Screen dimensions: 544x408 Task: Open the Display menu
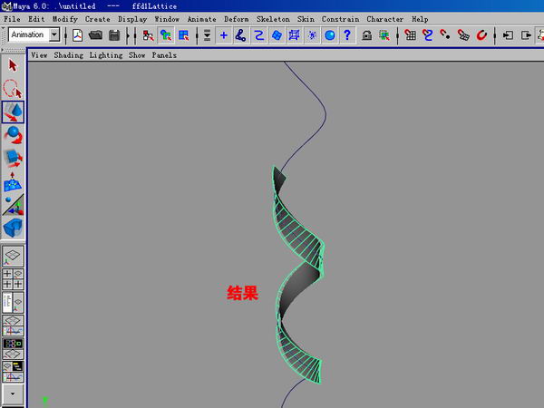coord(132,19)
